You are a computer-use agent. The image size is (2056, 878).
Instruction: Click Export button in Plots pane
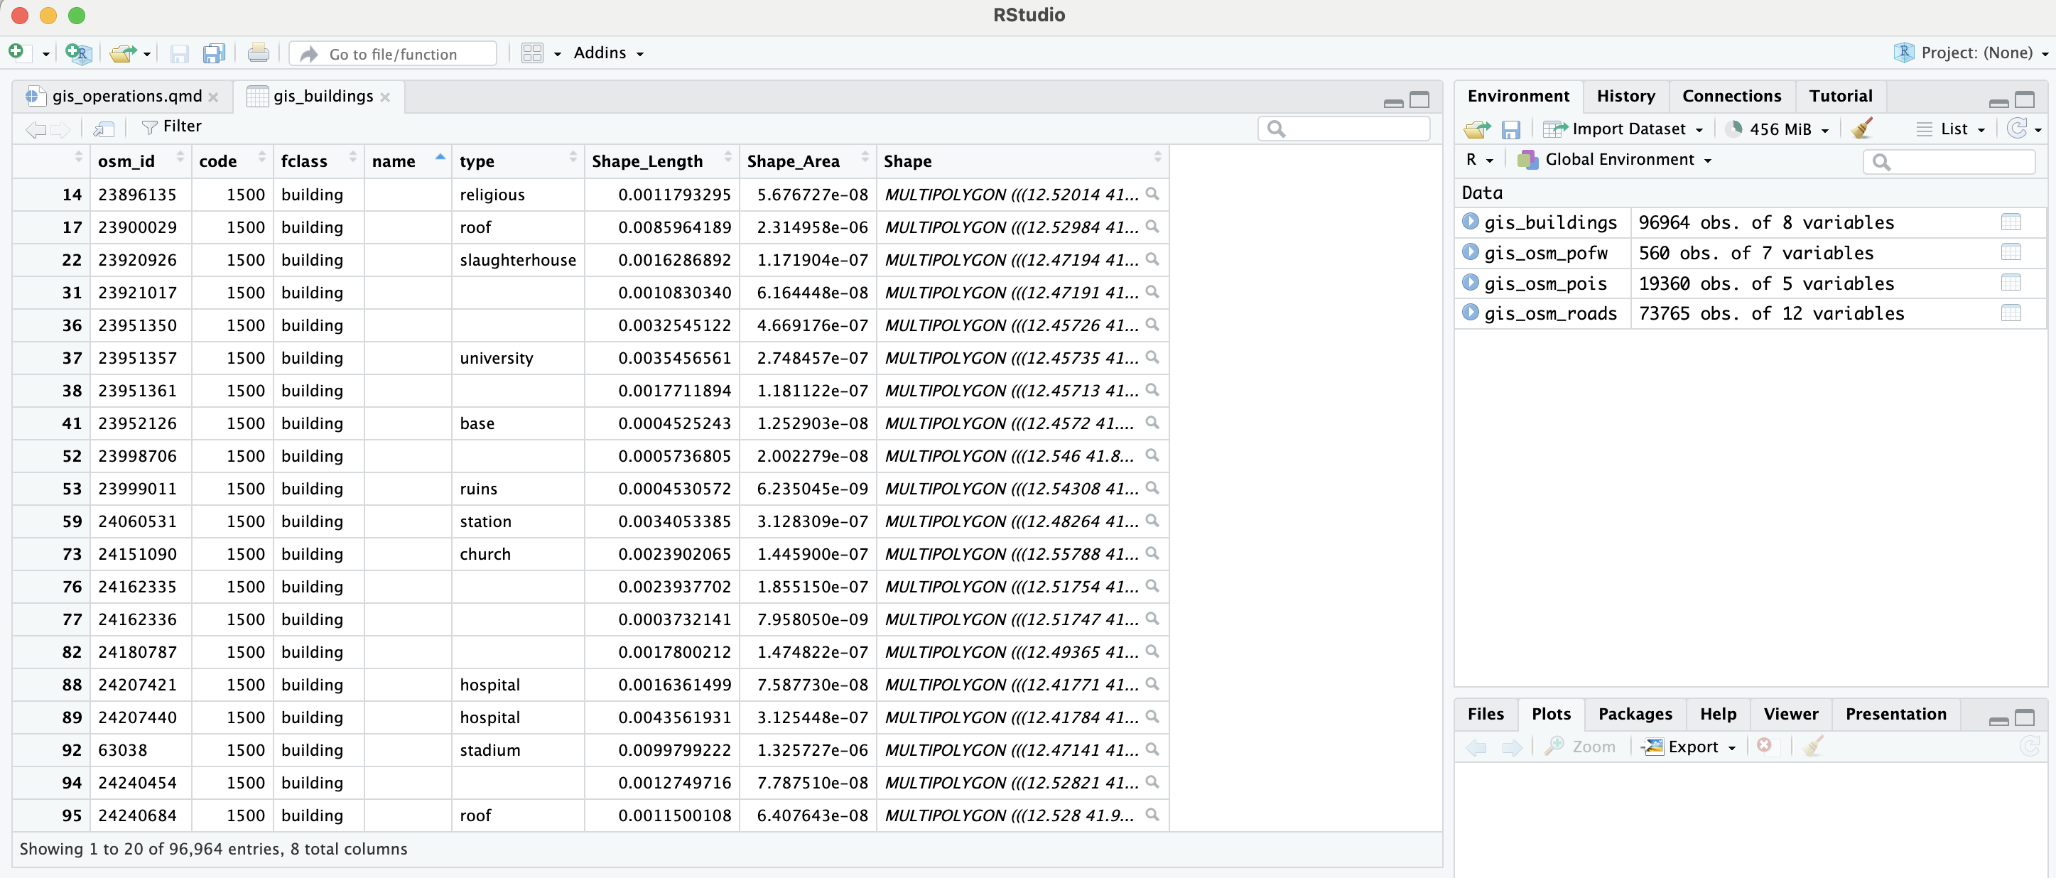click(x=1689, y=747)
